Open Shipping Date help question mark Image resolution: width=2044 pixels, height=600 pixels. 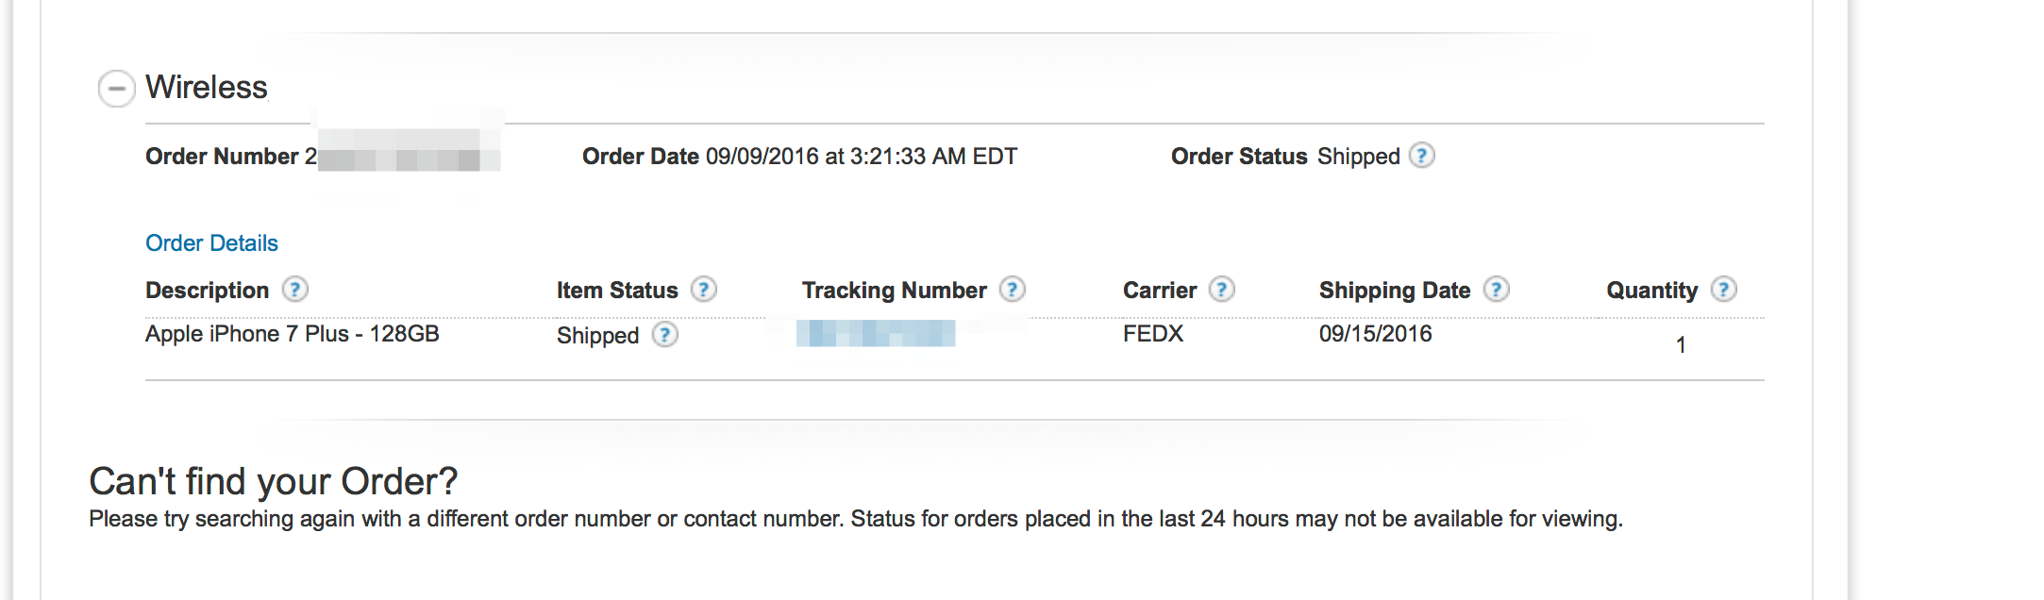[x=1497, y=289]
